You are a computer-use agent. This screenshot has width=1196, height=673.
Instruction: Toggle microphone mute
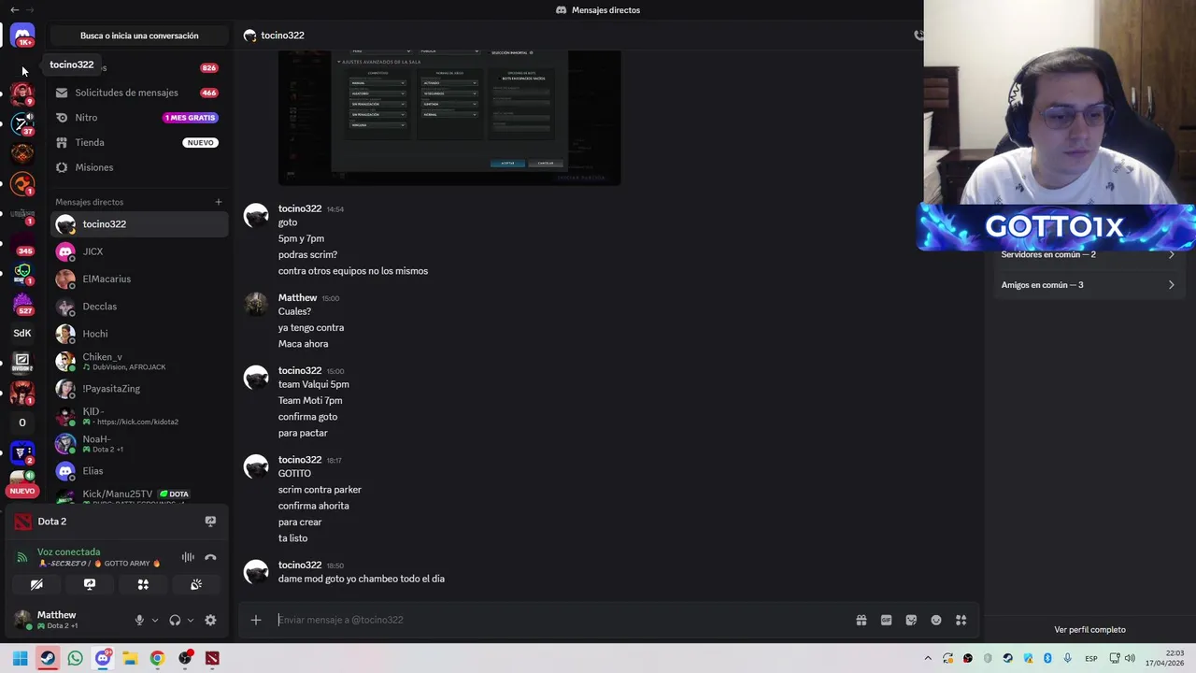click(x=139, y=620)
